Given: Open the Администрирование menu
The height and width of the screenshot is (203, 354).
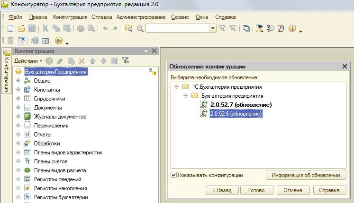Looking at the screenshot, I should [141, 17].
